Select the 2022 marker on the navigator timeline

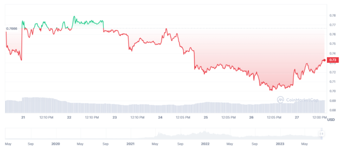pos(205,144)
